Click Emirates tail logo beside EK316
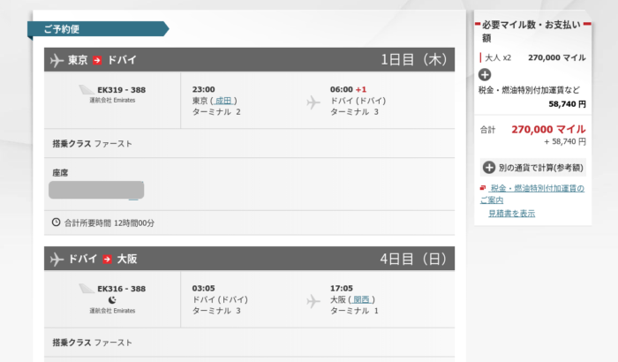618x362 pixels. (87, 289)
